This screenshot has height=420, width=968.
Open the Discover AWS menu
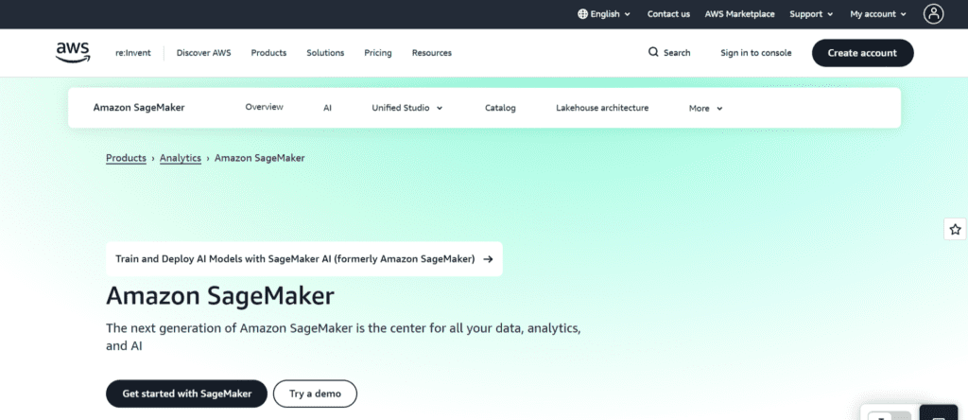coord(204,53)
